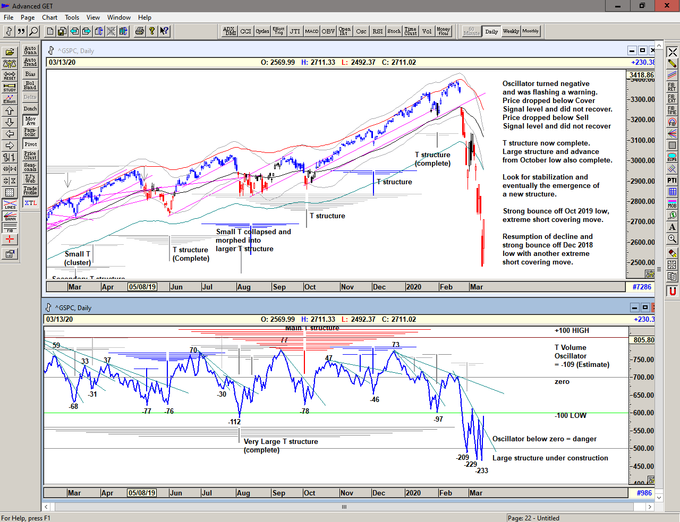This screenshot has width=680, height=522.
Task: Toggle the Pivot study button
Action: [x=30, y=144]
